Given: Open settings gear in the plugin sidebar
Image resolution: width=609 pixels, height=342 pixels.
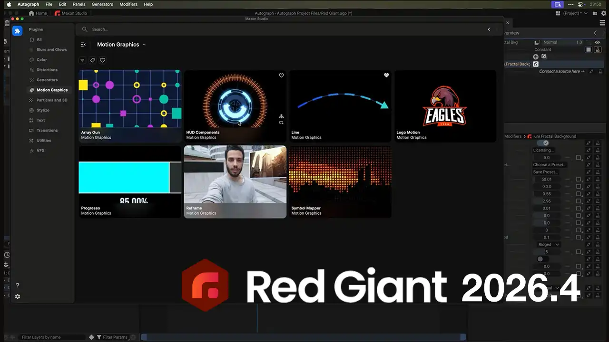Looking at the screenshot, I should pyautogui.click(x=18, y=296).
